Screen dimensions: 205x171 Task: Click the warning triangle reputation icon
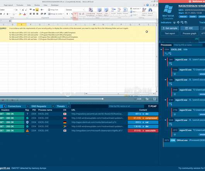coord(27,130)
